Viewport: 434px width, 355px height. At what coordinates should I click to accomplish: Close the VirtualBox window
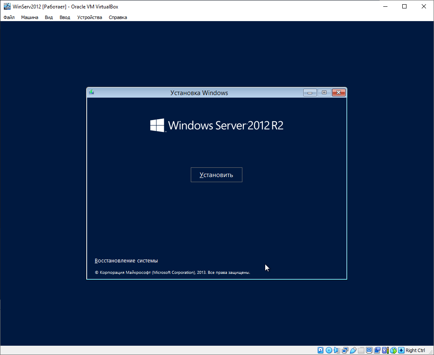424,6
